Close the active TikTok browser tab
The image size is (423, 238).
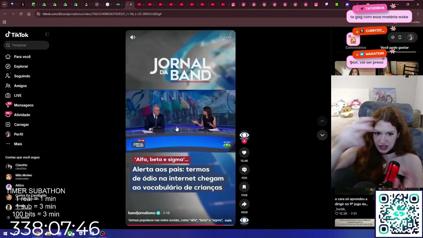coord(131,5)
